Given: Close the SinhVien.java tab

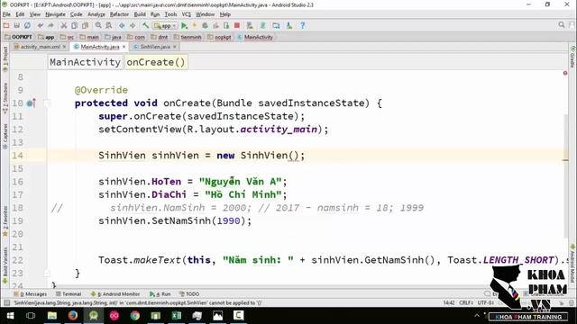Looking at the screenshot, I should (x=175, y=47).
